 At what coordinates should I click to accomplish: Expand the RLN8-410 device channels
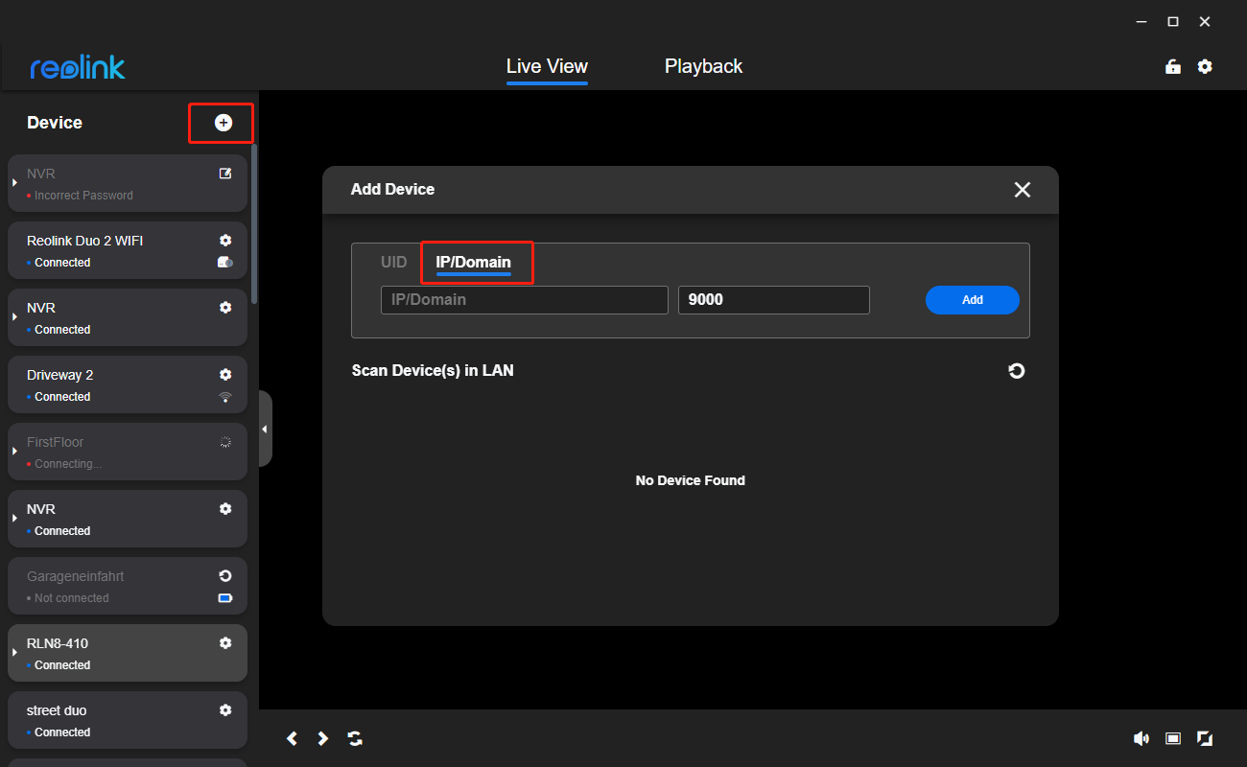[14, 653]
